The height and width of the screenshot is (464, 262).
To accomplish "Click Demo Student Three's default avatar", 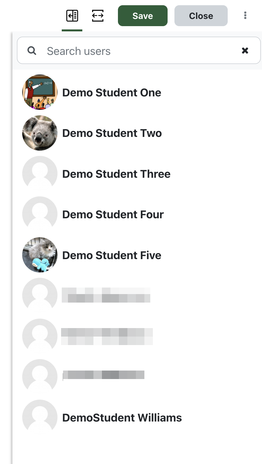I will tap(40, 174).
